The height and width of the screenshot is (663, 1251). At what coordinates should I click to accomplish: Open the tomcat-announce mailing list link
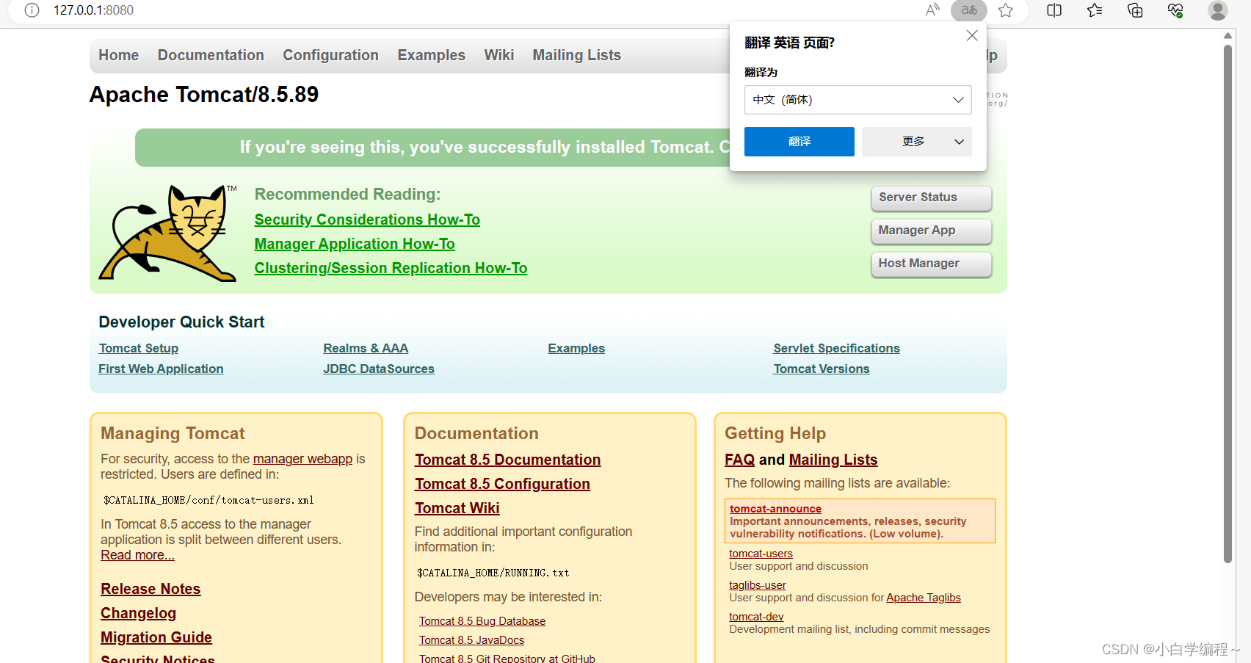coord(775,509)
